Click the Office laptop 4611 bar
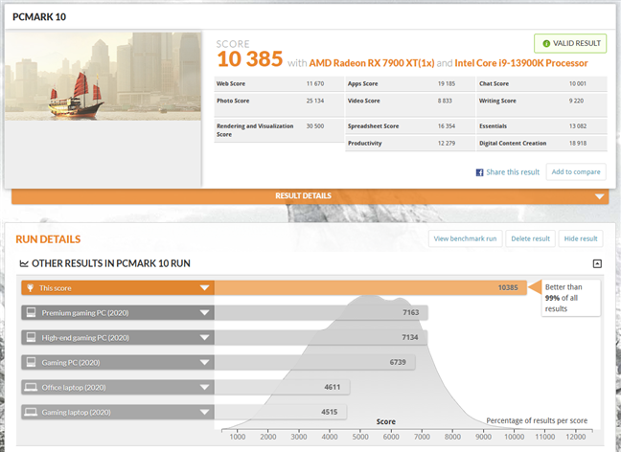 [282, 387]
